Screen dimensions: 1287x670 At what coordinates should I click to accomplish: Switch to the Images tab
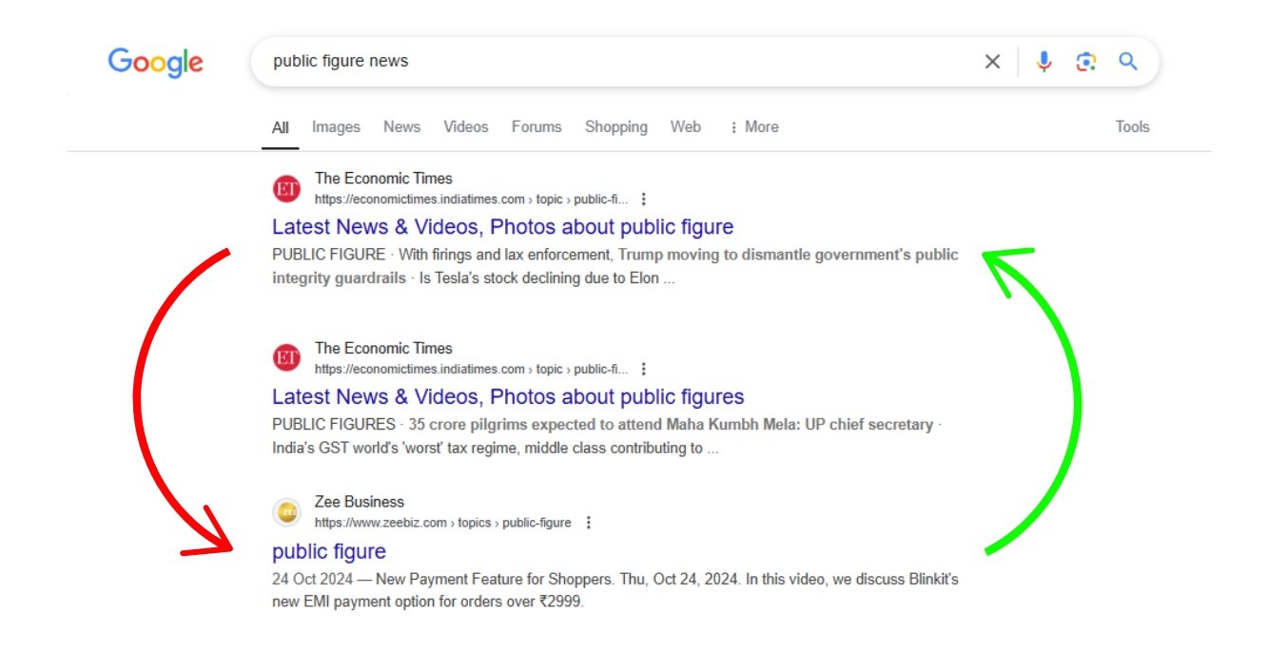[336, 127]
